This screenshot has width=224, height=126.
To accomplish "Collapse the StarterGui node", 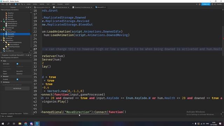I will point(1,30).
